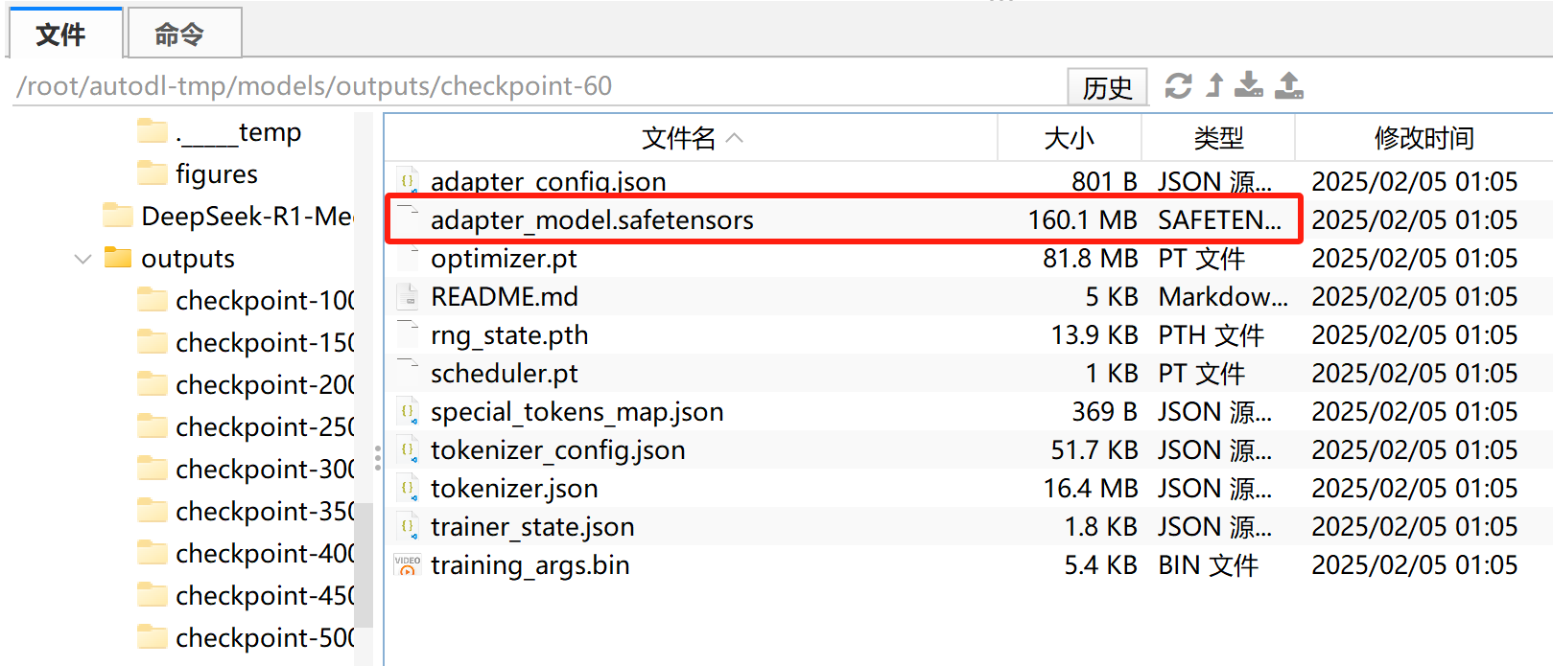Select the .____temp folder in tree
The image size is (1553, 666).
(x=239, y=132)
